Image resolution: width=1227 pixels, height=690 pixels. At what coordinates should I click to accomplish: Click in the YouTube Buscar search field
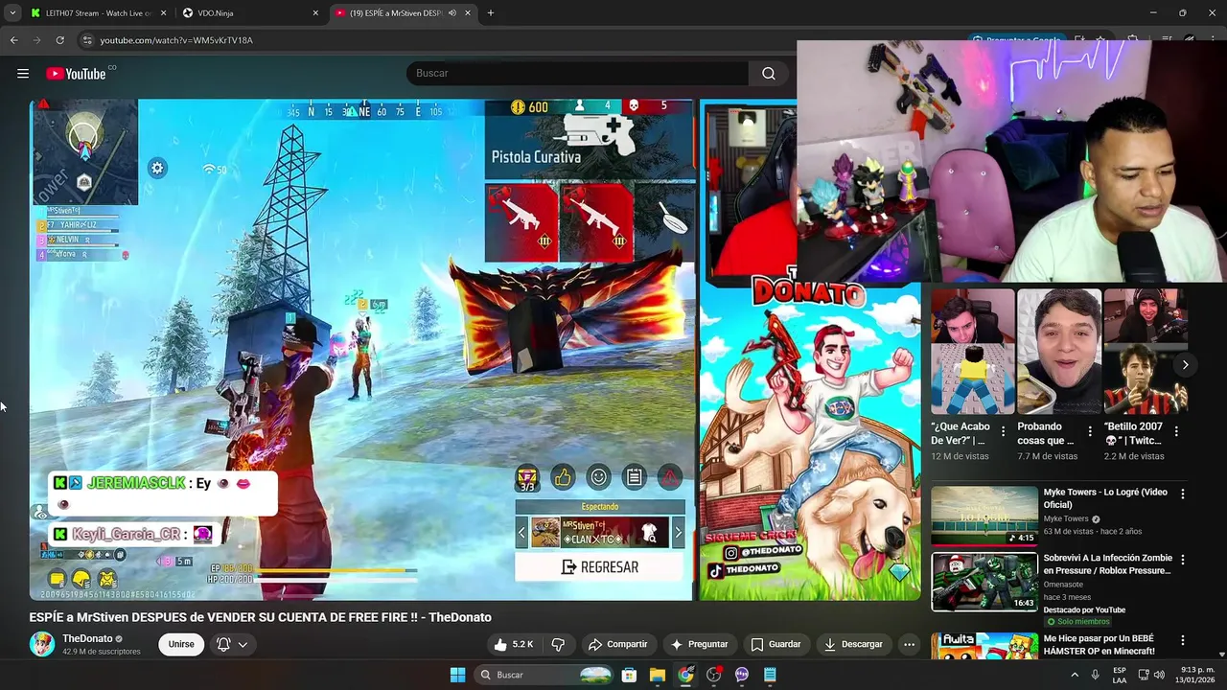point(577,74)
